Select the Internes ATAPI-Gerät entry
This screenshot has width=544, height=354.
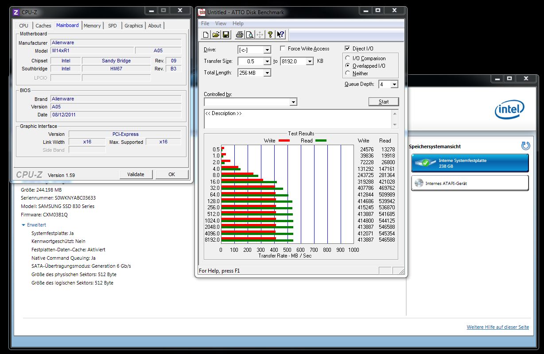coord(470,183)
